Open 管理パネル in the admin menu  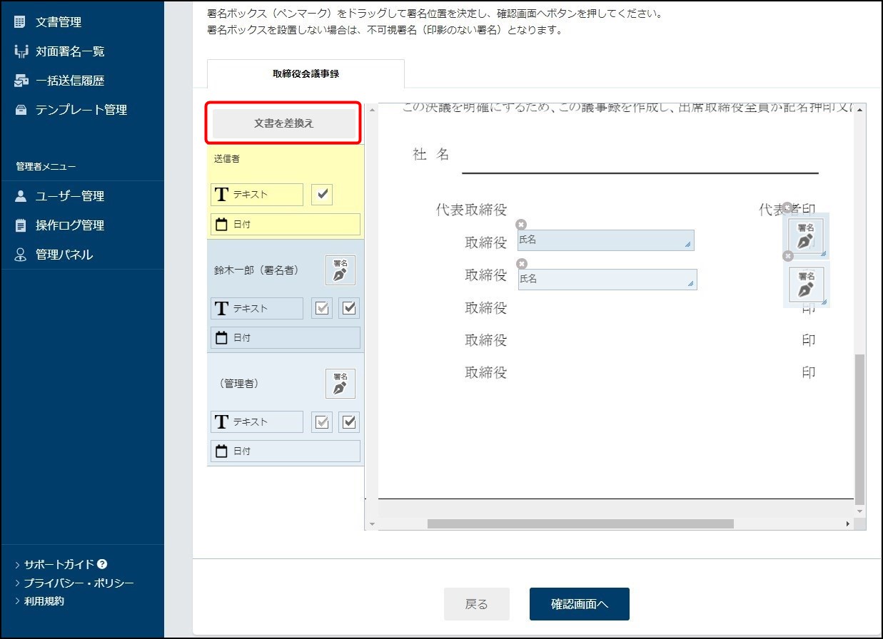64,255
